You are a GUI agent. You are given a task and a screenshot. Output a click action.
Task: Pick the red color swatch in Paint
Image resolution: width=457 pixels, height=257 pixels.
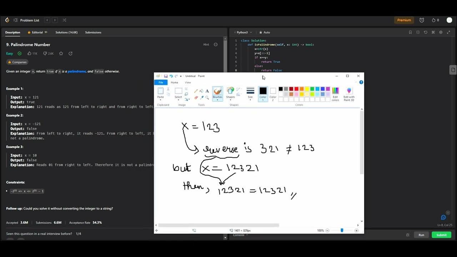point(296,89)
